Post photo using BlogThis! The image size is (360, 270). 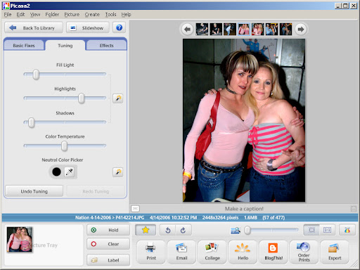[x=274, y=252]
